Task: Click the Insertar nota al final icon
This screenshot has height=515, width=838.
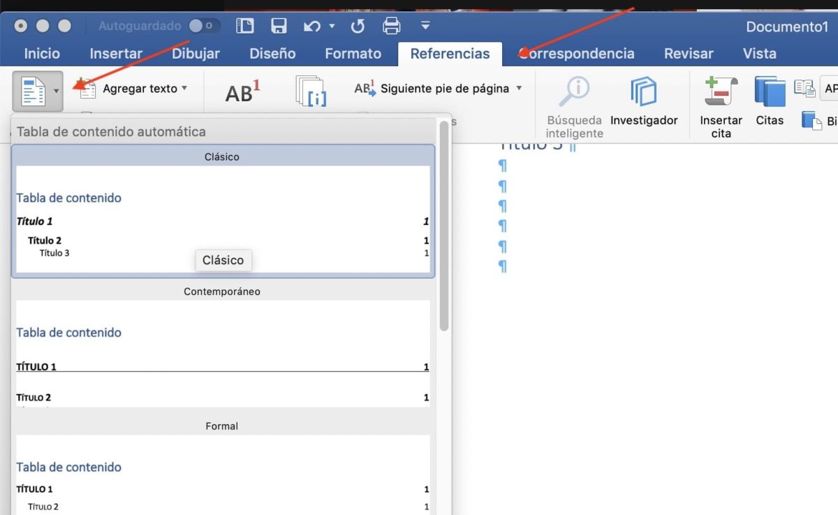Action: coord(311,92)
